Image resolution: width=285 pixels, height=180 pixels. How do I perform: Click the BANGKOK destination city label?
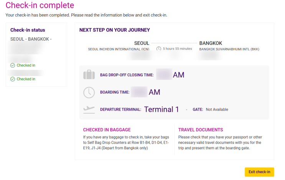click(211, 43)
